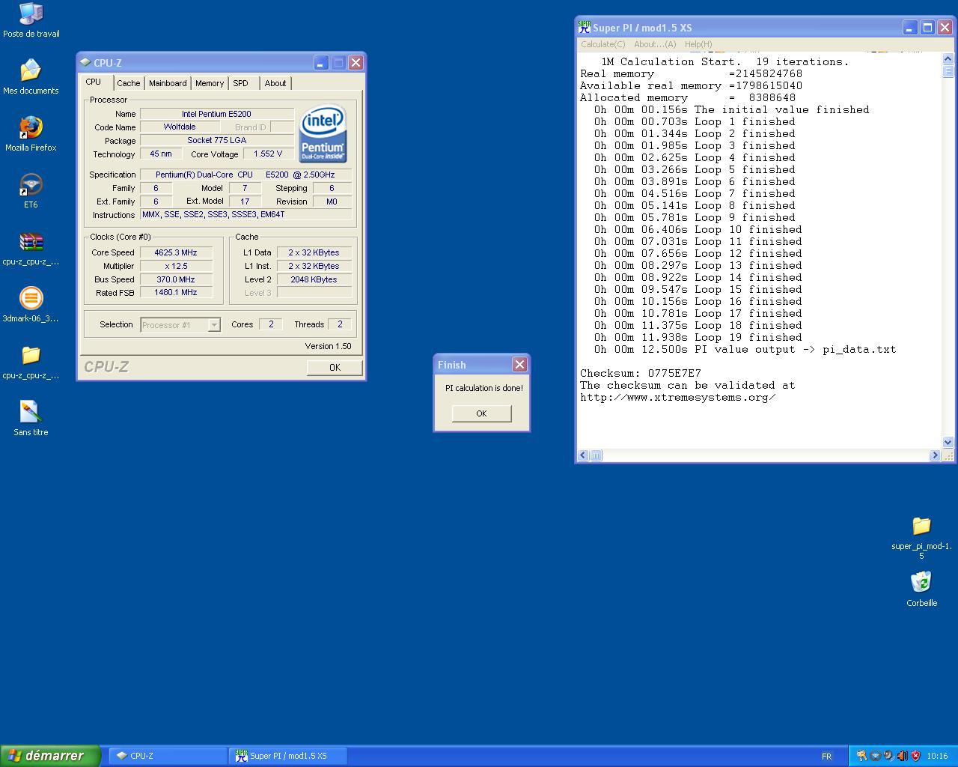Switch to CPU-Z taskbar button
The width and height of the screenshot is (958, 767).
pyautogui.click(x=168, y=756)
